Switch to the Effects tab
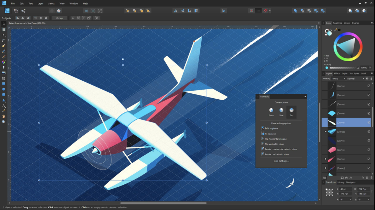 click(337, 73)
